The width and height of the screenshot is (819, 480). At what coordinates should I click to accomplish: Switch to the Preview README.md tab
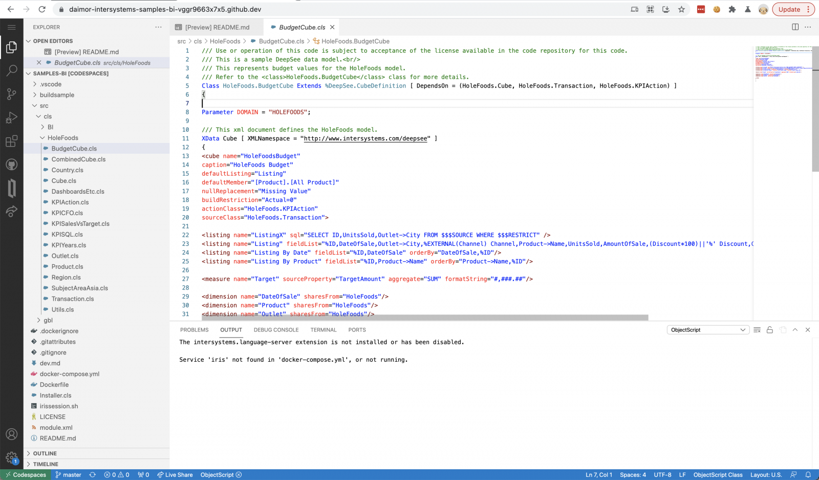click(217, 27)
